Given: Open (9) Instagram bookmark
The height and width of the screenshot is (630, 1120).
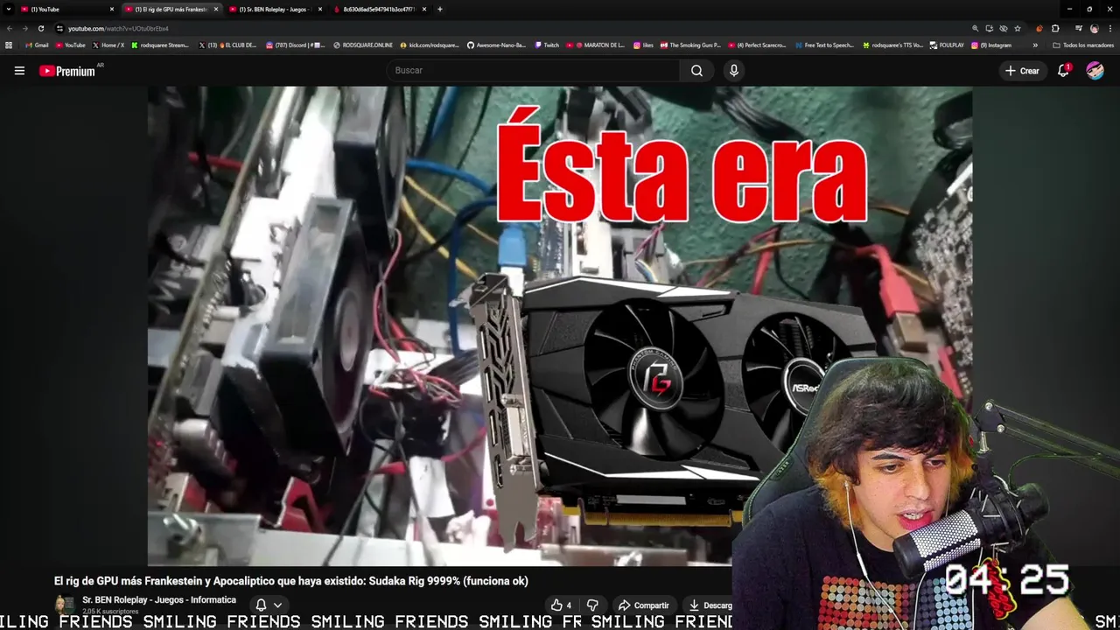Looking at the screenshot, I should (x=991, y=45).
